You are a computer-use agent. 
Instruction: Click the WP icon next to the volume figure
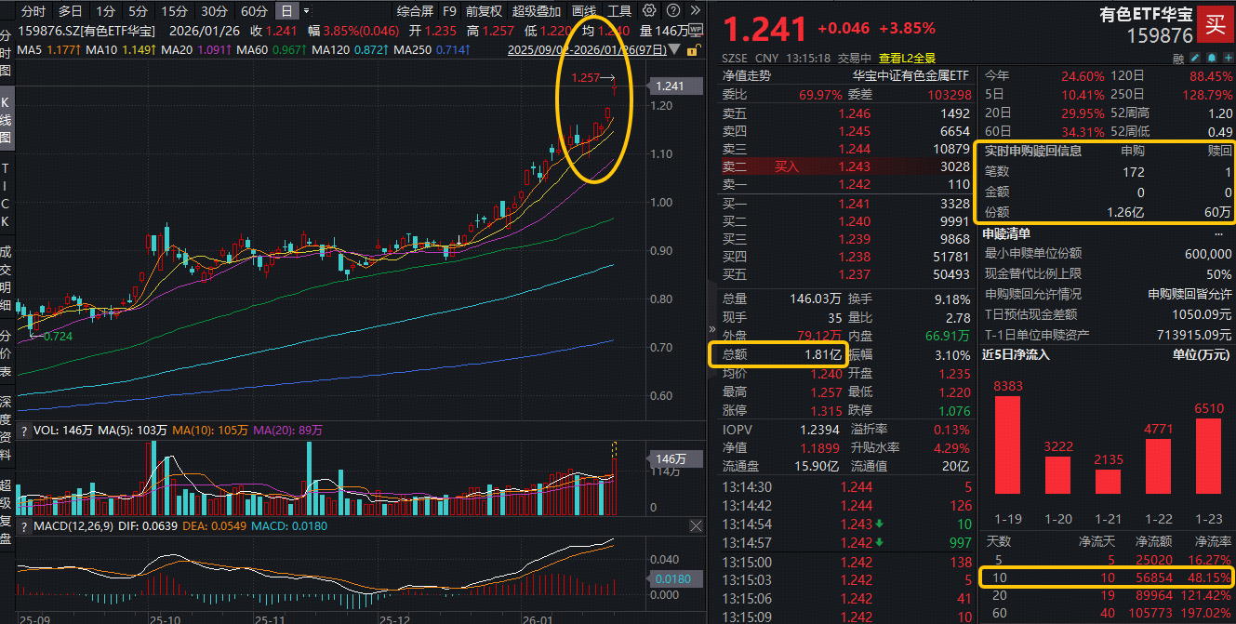click(x=695, y=29)
